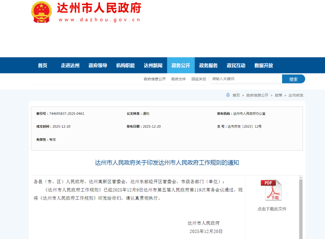Screen dimensions: 325x239
Task: Select the 走进达州 menu item
Action: coord(70,65)
